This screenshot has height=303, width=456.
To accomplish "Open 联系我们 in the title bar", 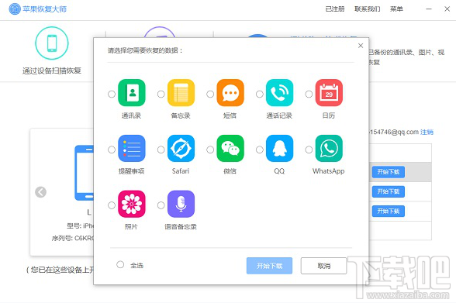I will (x=368, y=9).
